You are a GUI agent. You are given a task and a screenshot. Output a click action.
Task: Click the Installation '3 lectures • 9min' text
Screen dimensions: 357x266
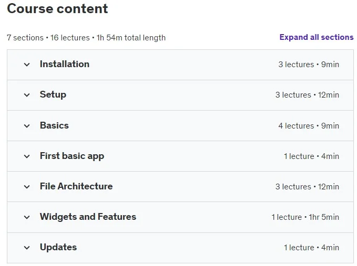(x=309, y=65)
